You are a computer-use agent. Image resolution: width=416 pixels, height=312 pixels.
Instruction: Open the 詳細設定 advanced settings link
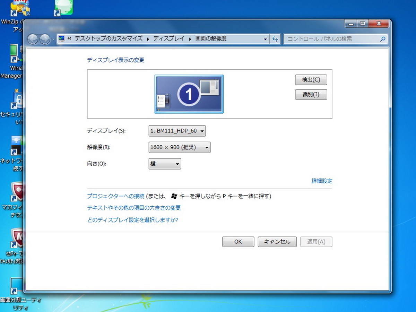tap(322, 181)
